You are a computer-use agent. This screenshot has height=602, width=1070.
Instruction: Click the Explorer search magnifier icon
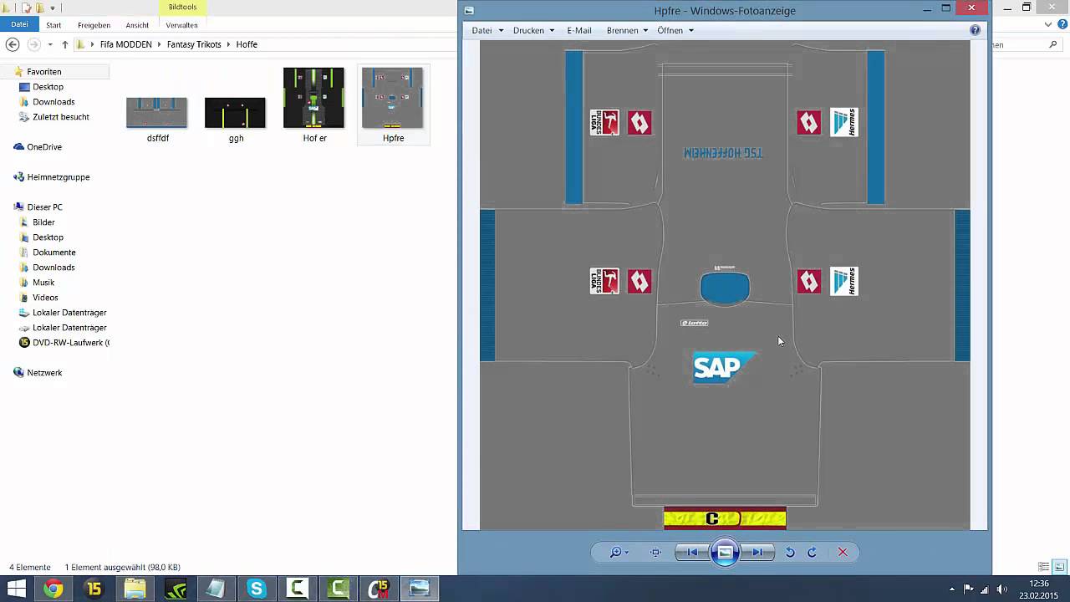pos(1053,44)
